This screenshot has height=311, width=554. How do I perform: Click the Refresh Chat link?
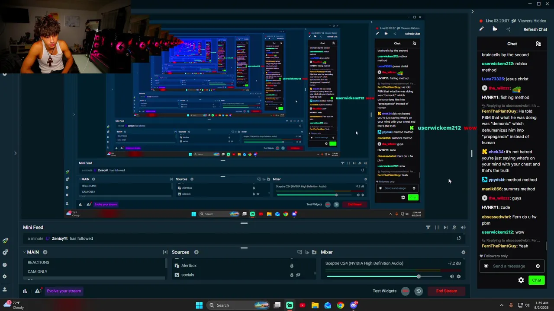pos(535,29)
